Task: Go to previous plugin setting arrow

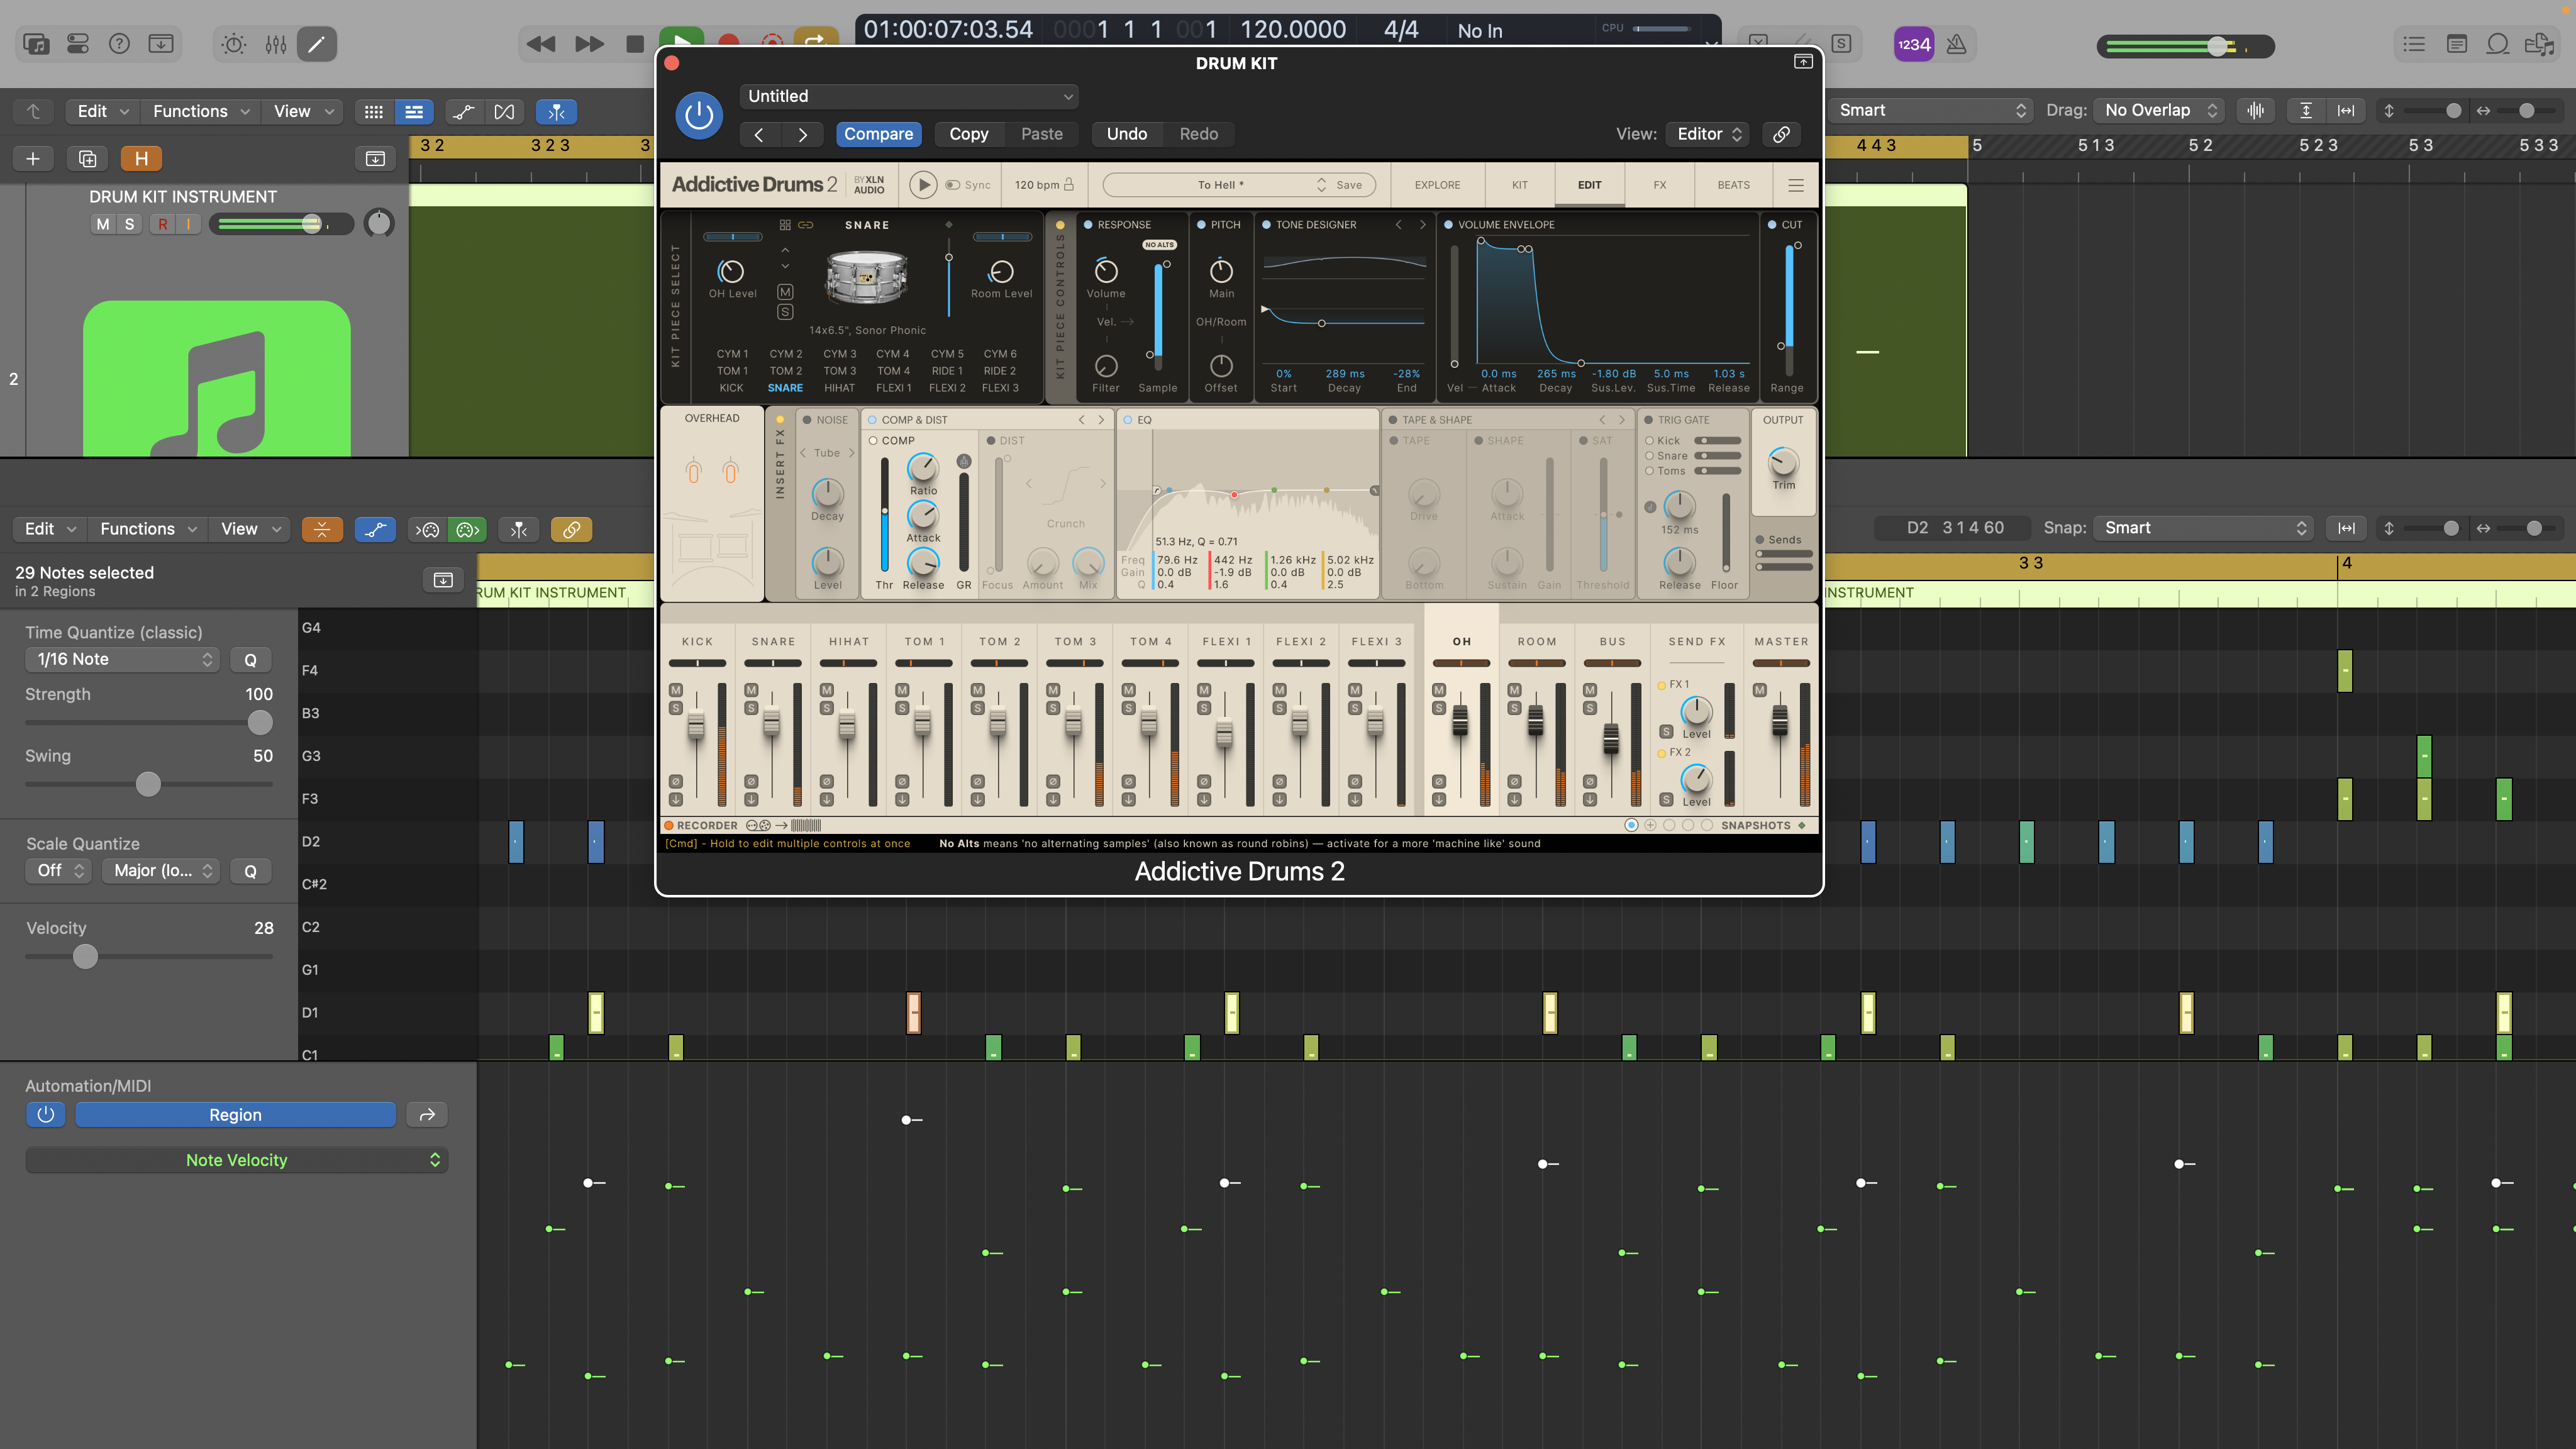Action: tap(759, 134)
